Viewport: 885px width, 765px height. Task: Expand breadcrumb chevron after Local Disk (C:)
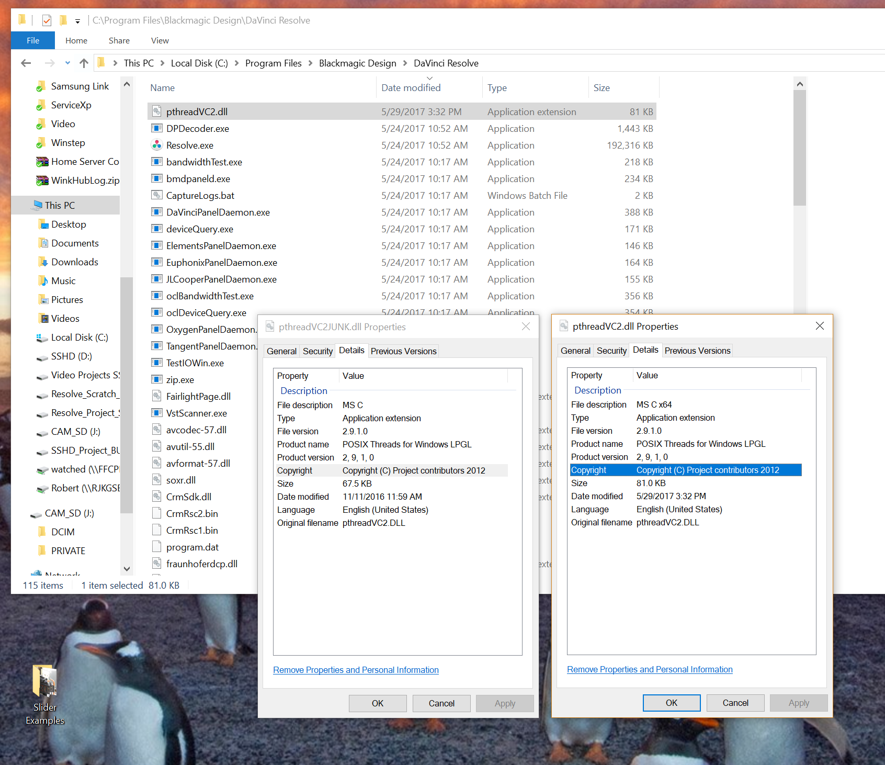[x=236, y=63]
